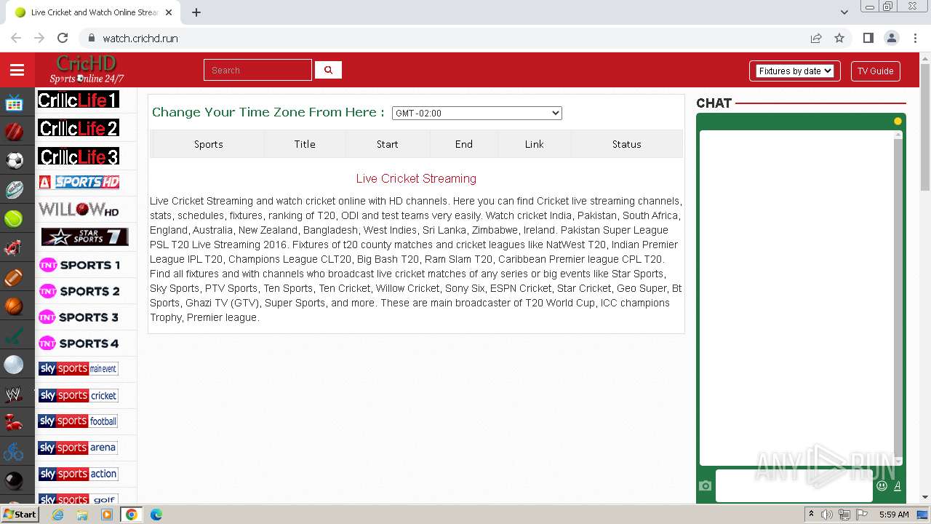Bookmark this page with the star icon

click(x=839, y=38)
